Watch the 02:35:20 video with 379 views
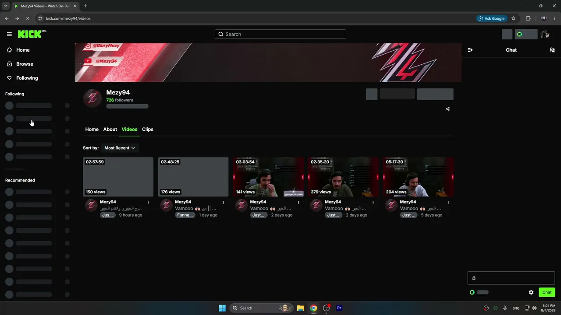Viewport: 561px width, 315px height. pos(343,177)
